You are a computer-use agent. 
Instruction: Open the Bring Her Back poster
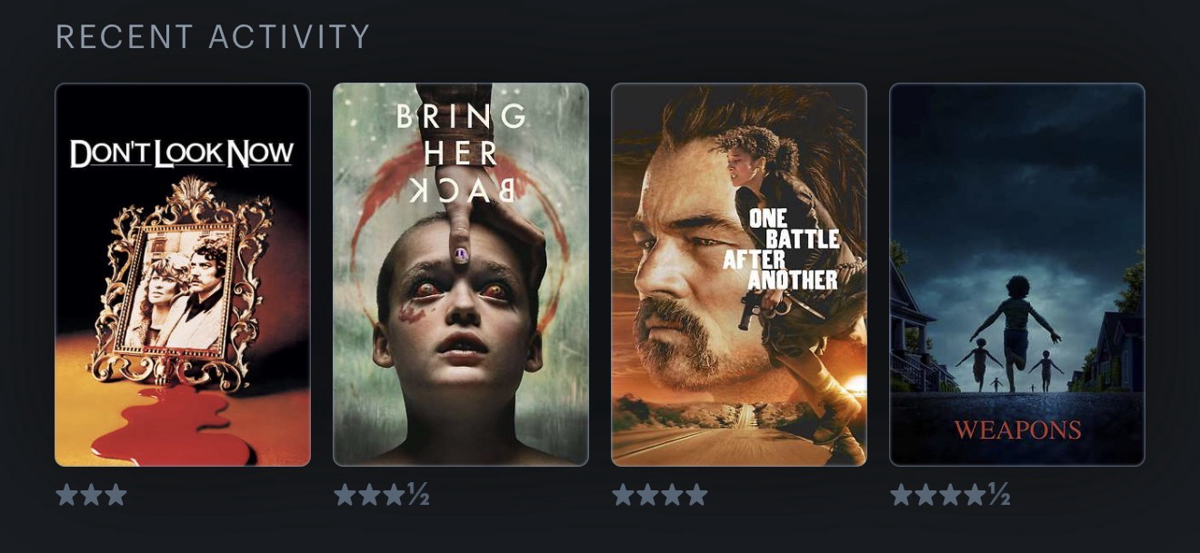[x=461, y=274]
